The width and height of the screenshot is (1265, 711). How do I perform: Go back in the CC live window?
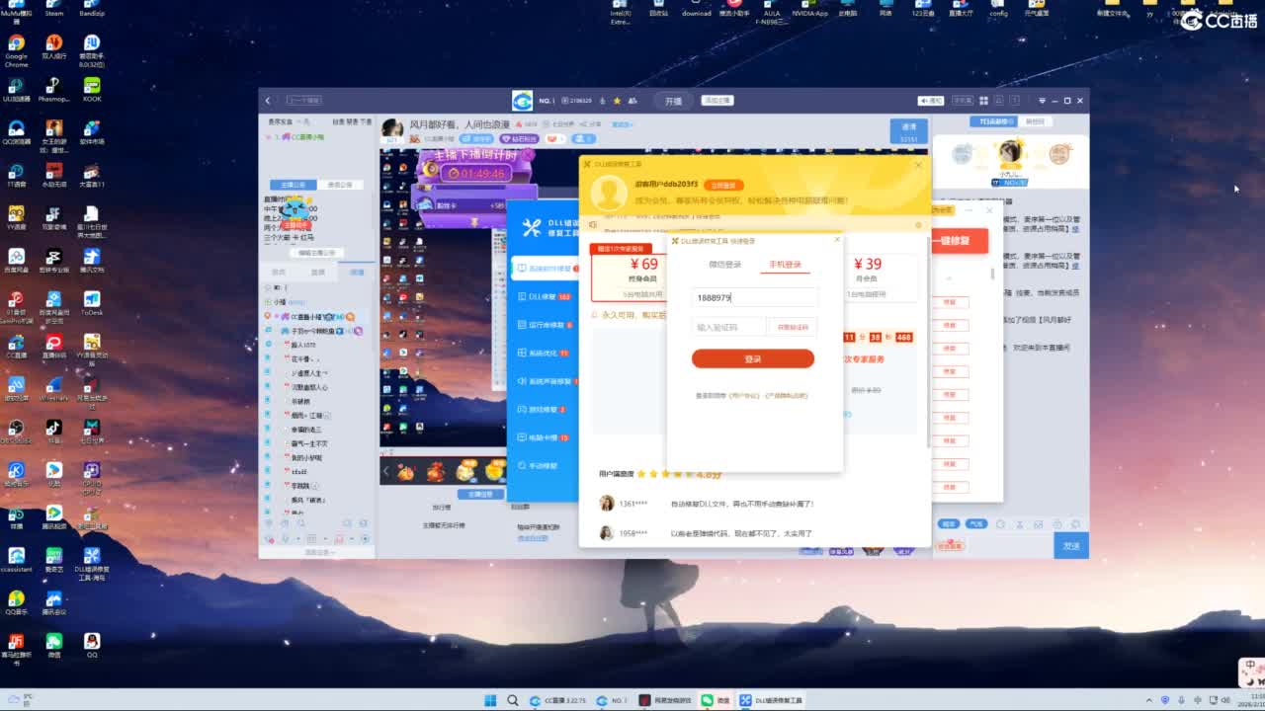(268, 101)
